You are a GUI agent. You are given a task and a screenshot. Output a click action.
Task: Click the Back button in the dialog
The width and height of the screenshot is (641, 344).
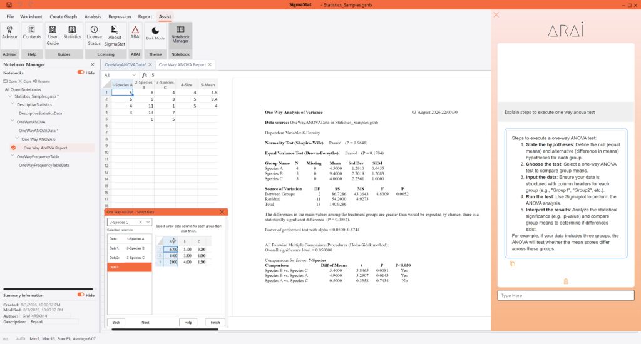click(x=116, y=322)
